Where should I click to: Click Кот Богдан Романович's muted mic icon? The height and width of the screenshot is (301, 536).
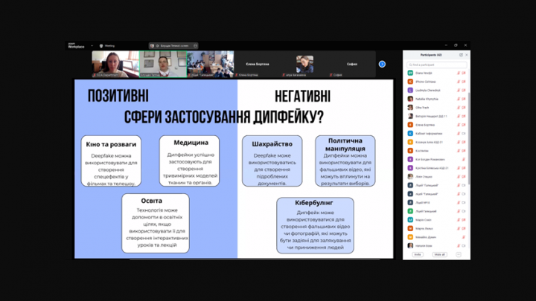(x=464, y=159)
